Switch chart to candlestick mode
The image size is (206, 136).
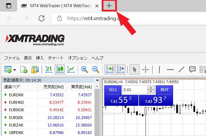click(x=60, y=69)
